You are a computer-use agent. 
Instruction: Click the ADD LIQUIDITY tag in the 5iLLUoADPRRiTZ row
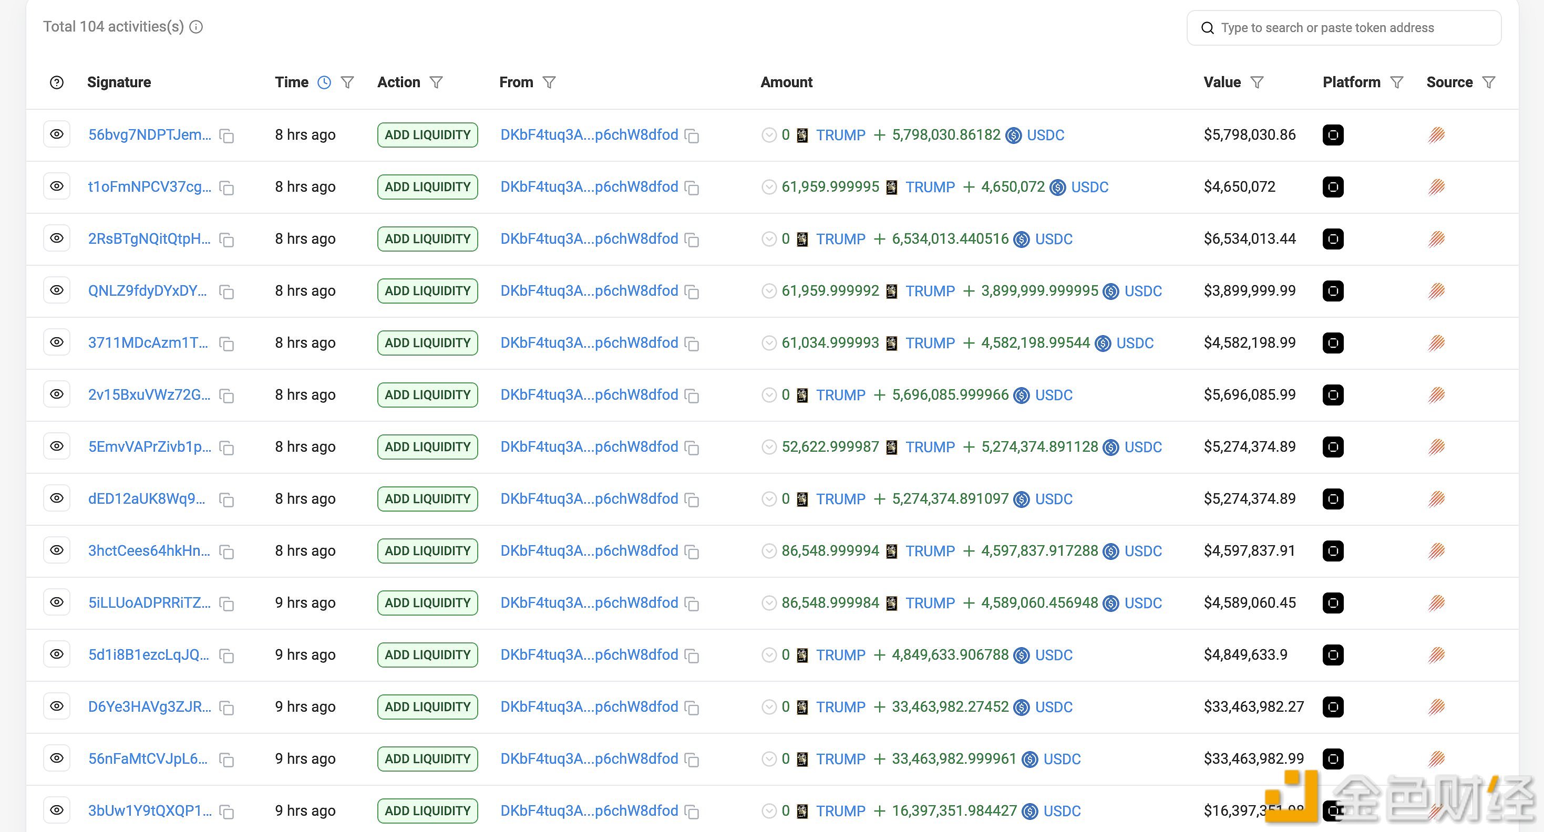coord(427,602)
